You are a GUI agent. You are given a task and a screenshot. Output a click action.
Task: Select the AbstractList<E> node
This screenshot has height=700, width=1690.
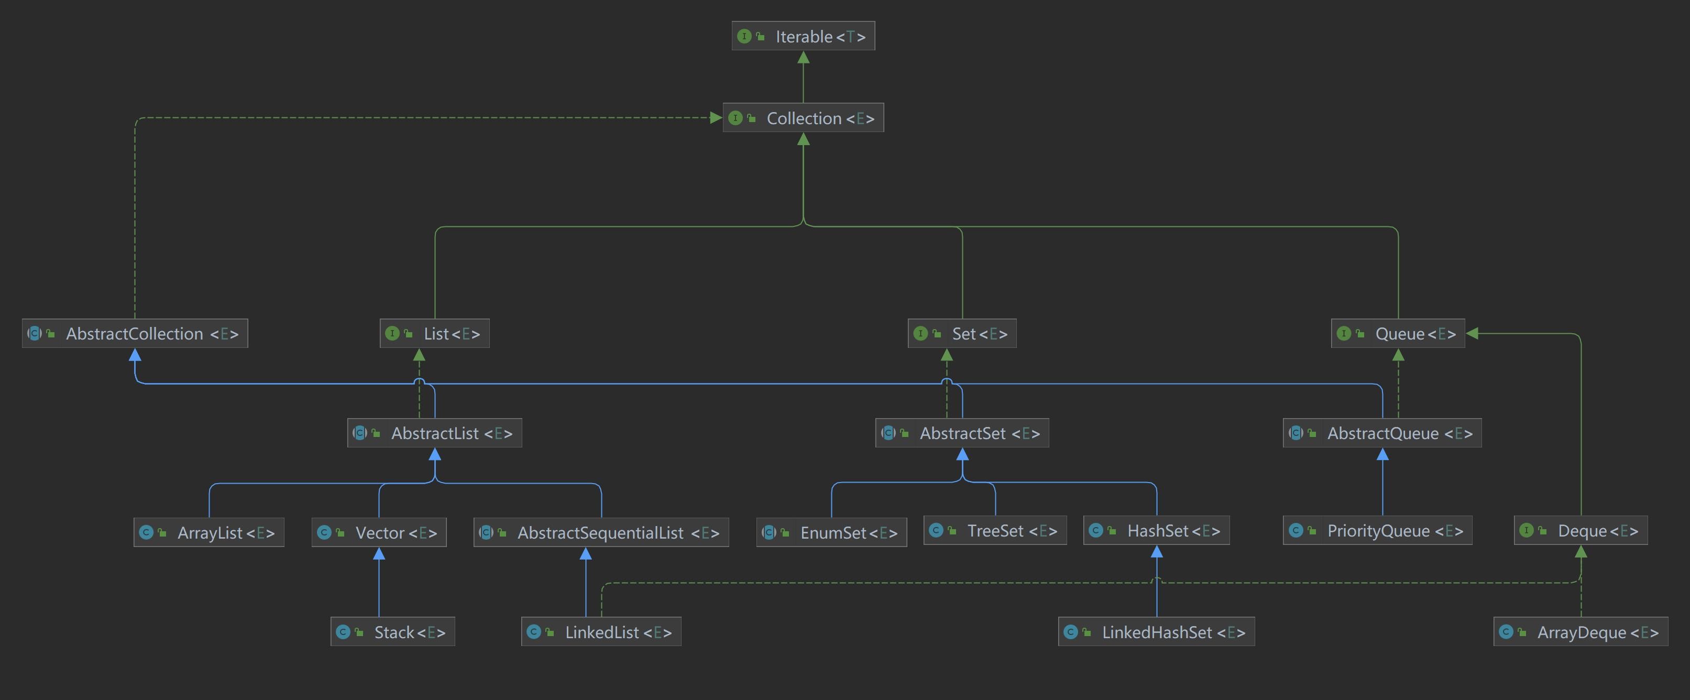(x=434, y=433)
